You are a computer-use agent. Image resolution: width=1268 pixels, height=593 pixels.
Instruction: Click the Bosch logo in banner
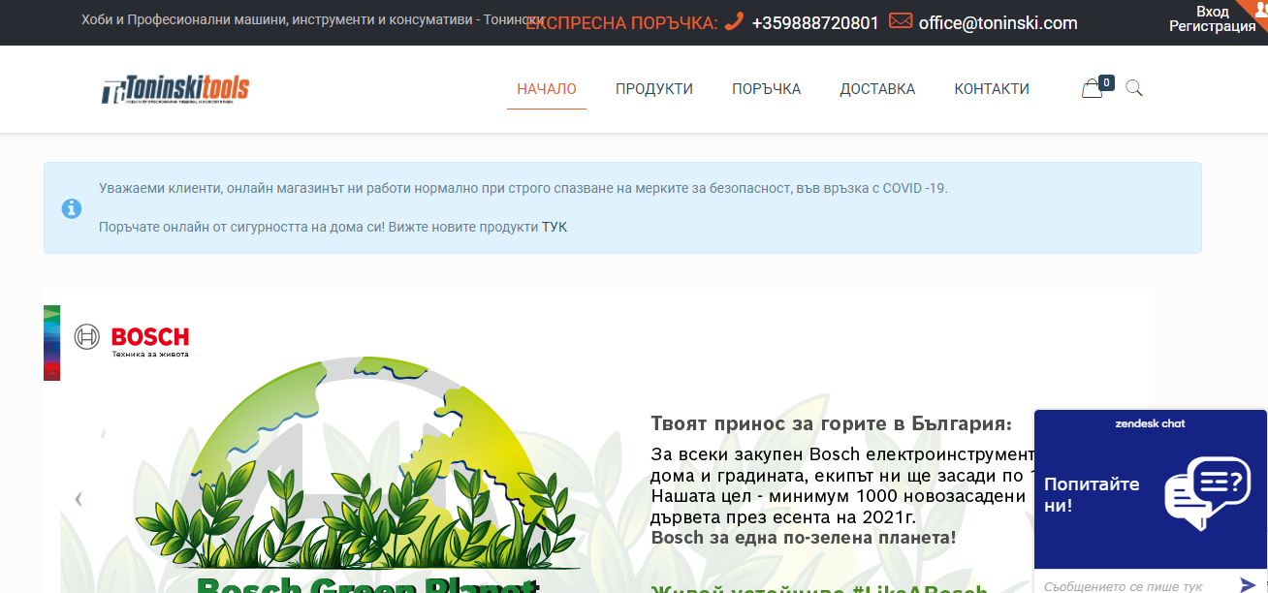132,338
